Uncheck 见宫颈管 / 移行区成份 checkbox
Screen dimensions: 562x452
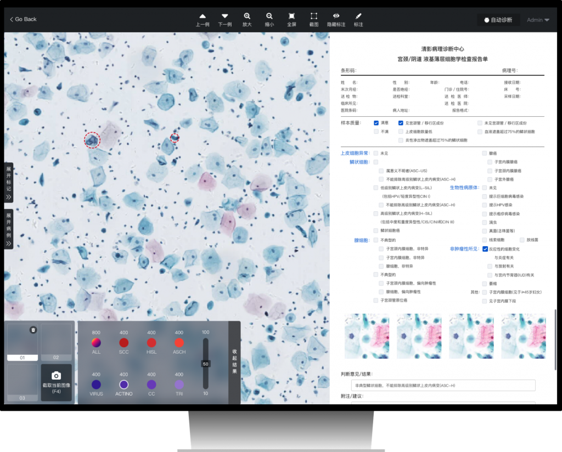coord(401,123)
